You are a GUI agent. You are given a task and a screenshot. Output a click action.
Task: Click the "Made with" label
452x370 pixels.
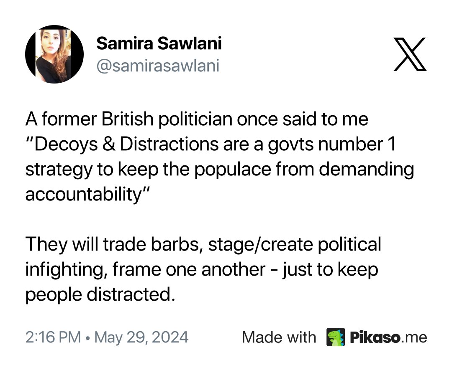(x=279, y=337)
